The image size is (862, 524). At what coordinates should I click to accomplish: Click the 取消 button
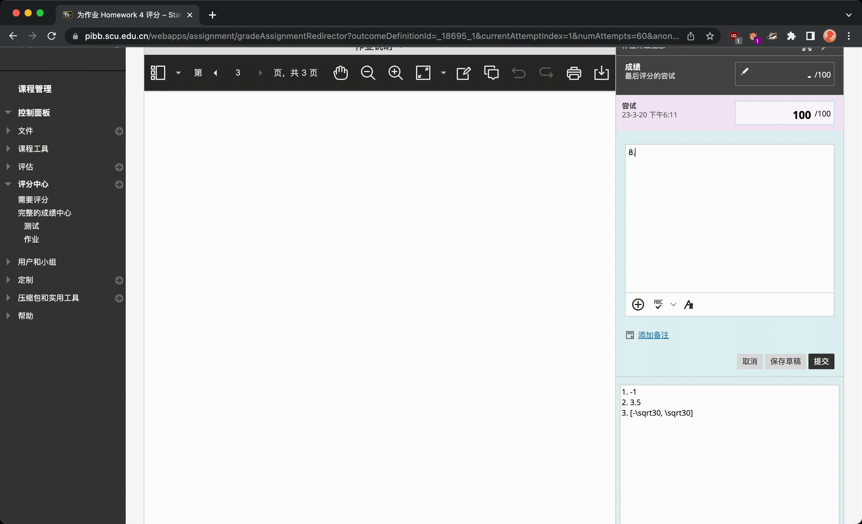pyautogui.click(x=750, y=361)
